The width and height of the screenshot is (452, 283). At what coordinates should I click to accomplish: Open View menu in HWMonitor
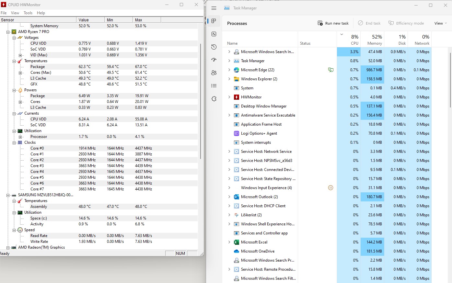[15, 13]
